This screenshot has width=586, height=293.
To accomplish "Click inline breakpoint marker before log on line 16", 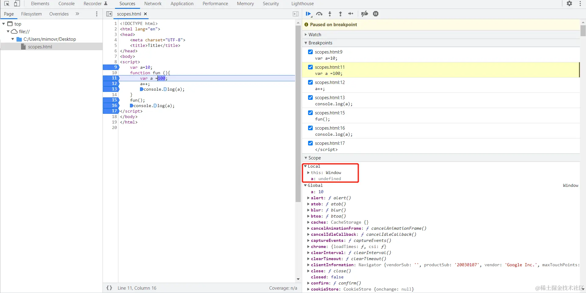I will pos(155,106).
